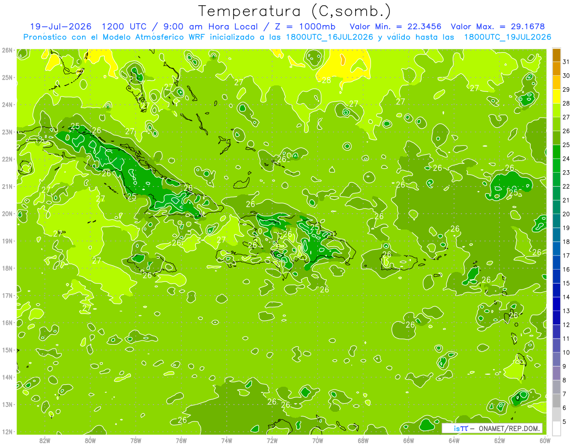The image size is (579, 447).
Task: Click legend value '12'
Action: pos(566,325)
